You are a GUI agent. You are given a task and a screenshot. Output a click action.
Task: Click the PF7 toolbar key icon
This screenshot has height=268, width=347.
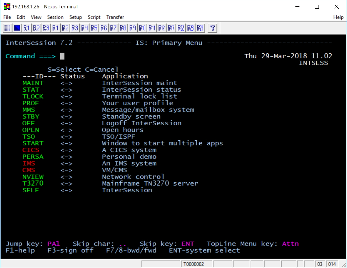pos(114,28)
